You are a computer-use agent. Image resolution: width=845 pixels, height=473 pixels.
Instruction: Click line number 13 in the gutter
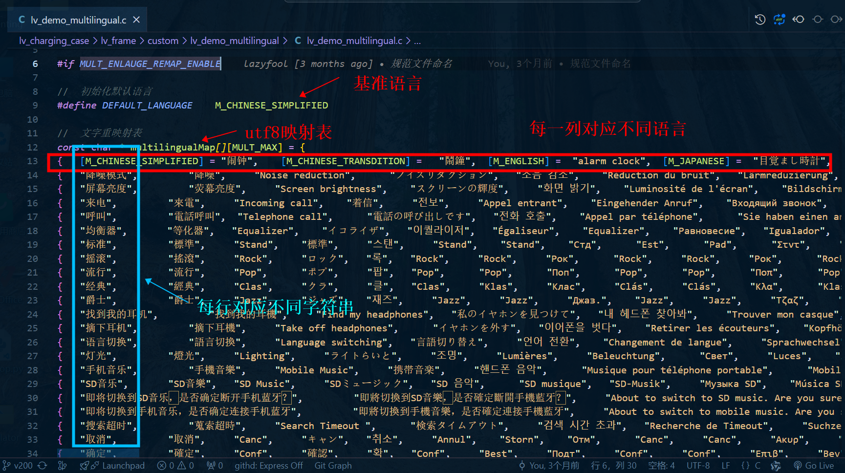32,161
